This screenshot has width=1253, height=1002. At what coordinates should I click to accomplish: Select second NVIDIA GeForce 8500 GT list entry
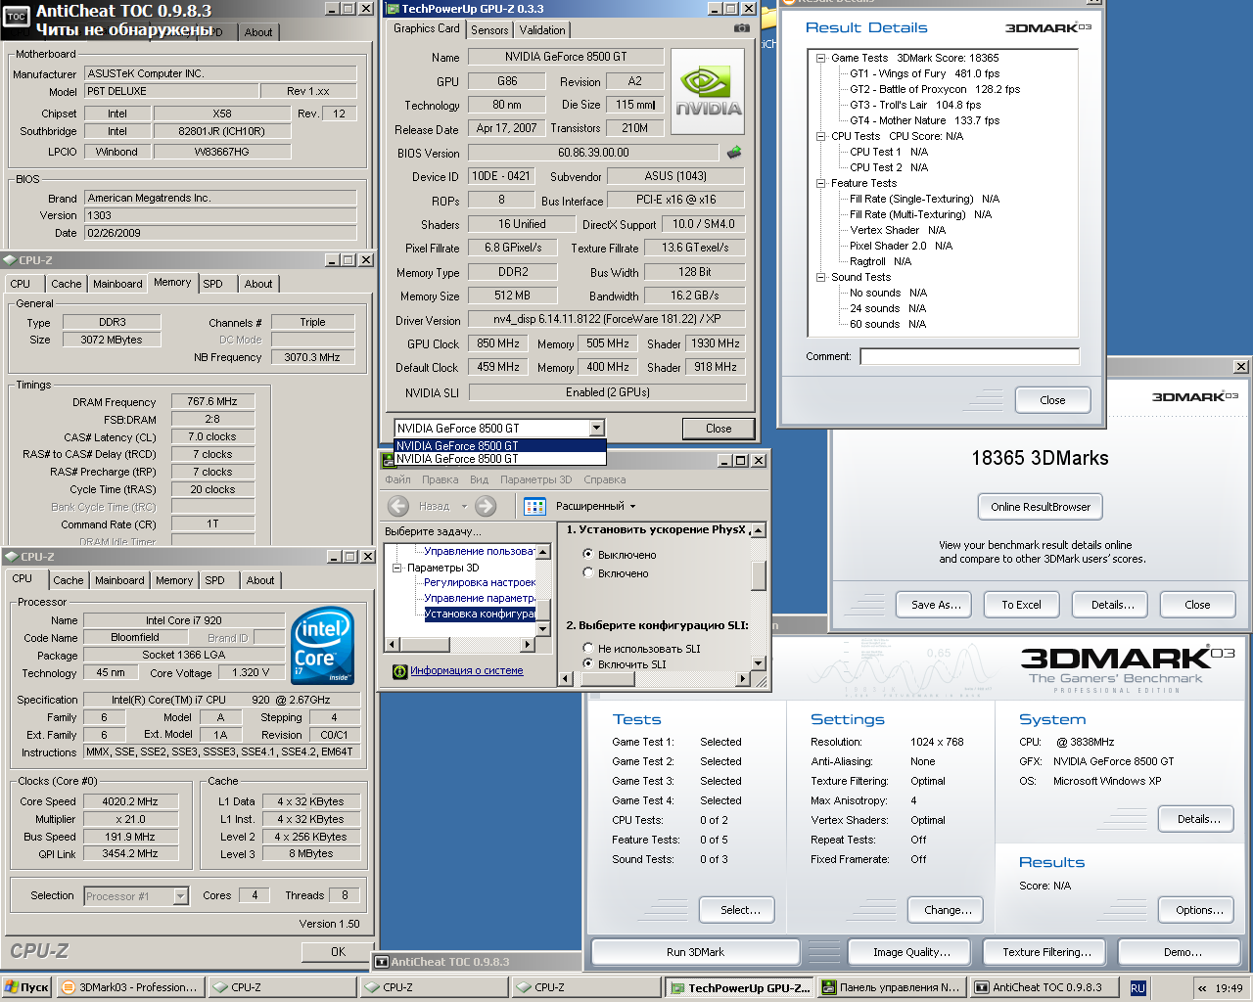point(499,459)
